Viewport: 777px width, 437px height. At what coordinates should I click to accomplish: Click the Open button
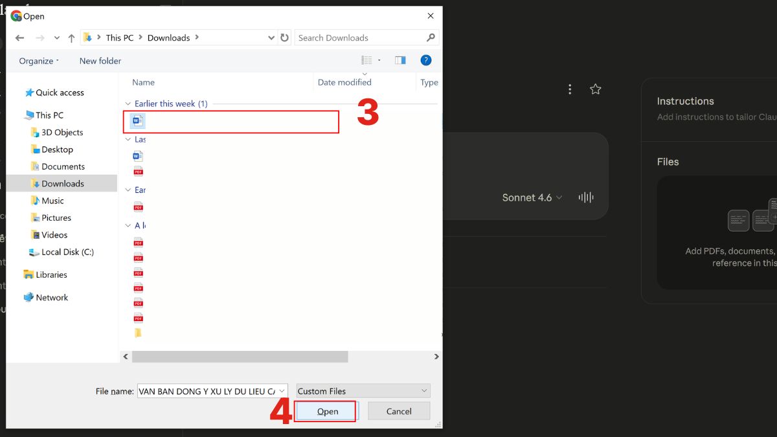328,411
